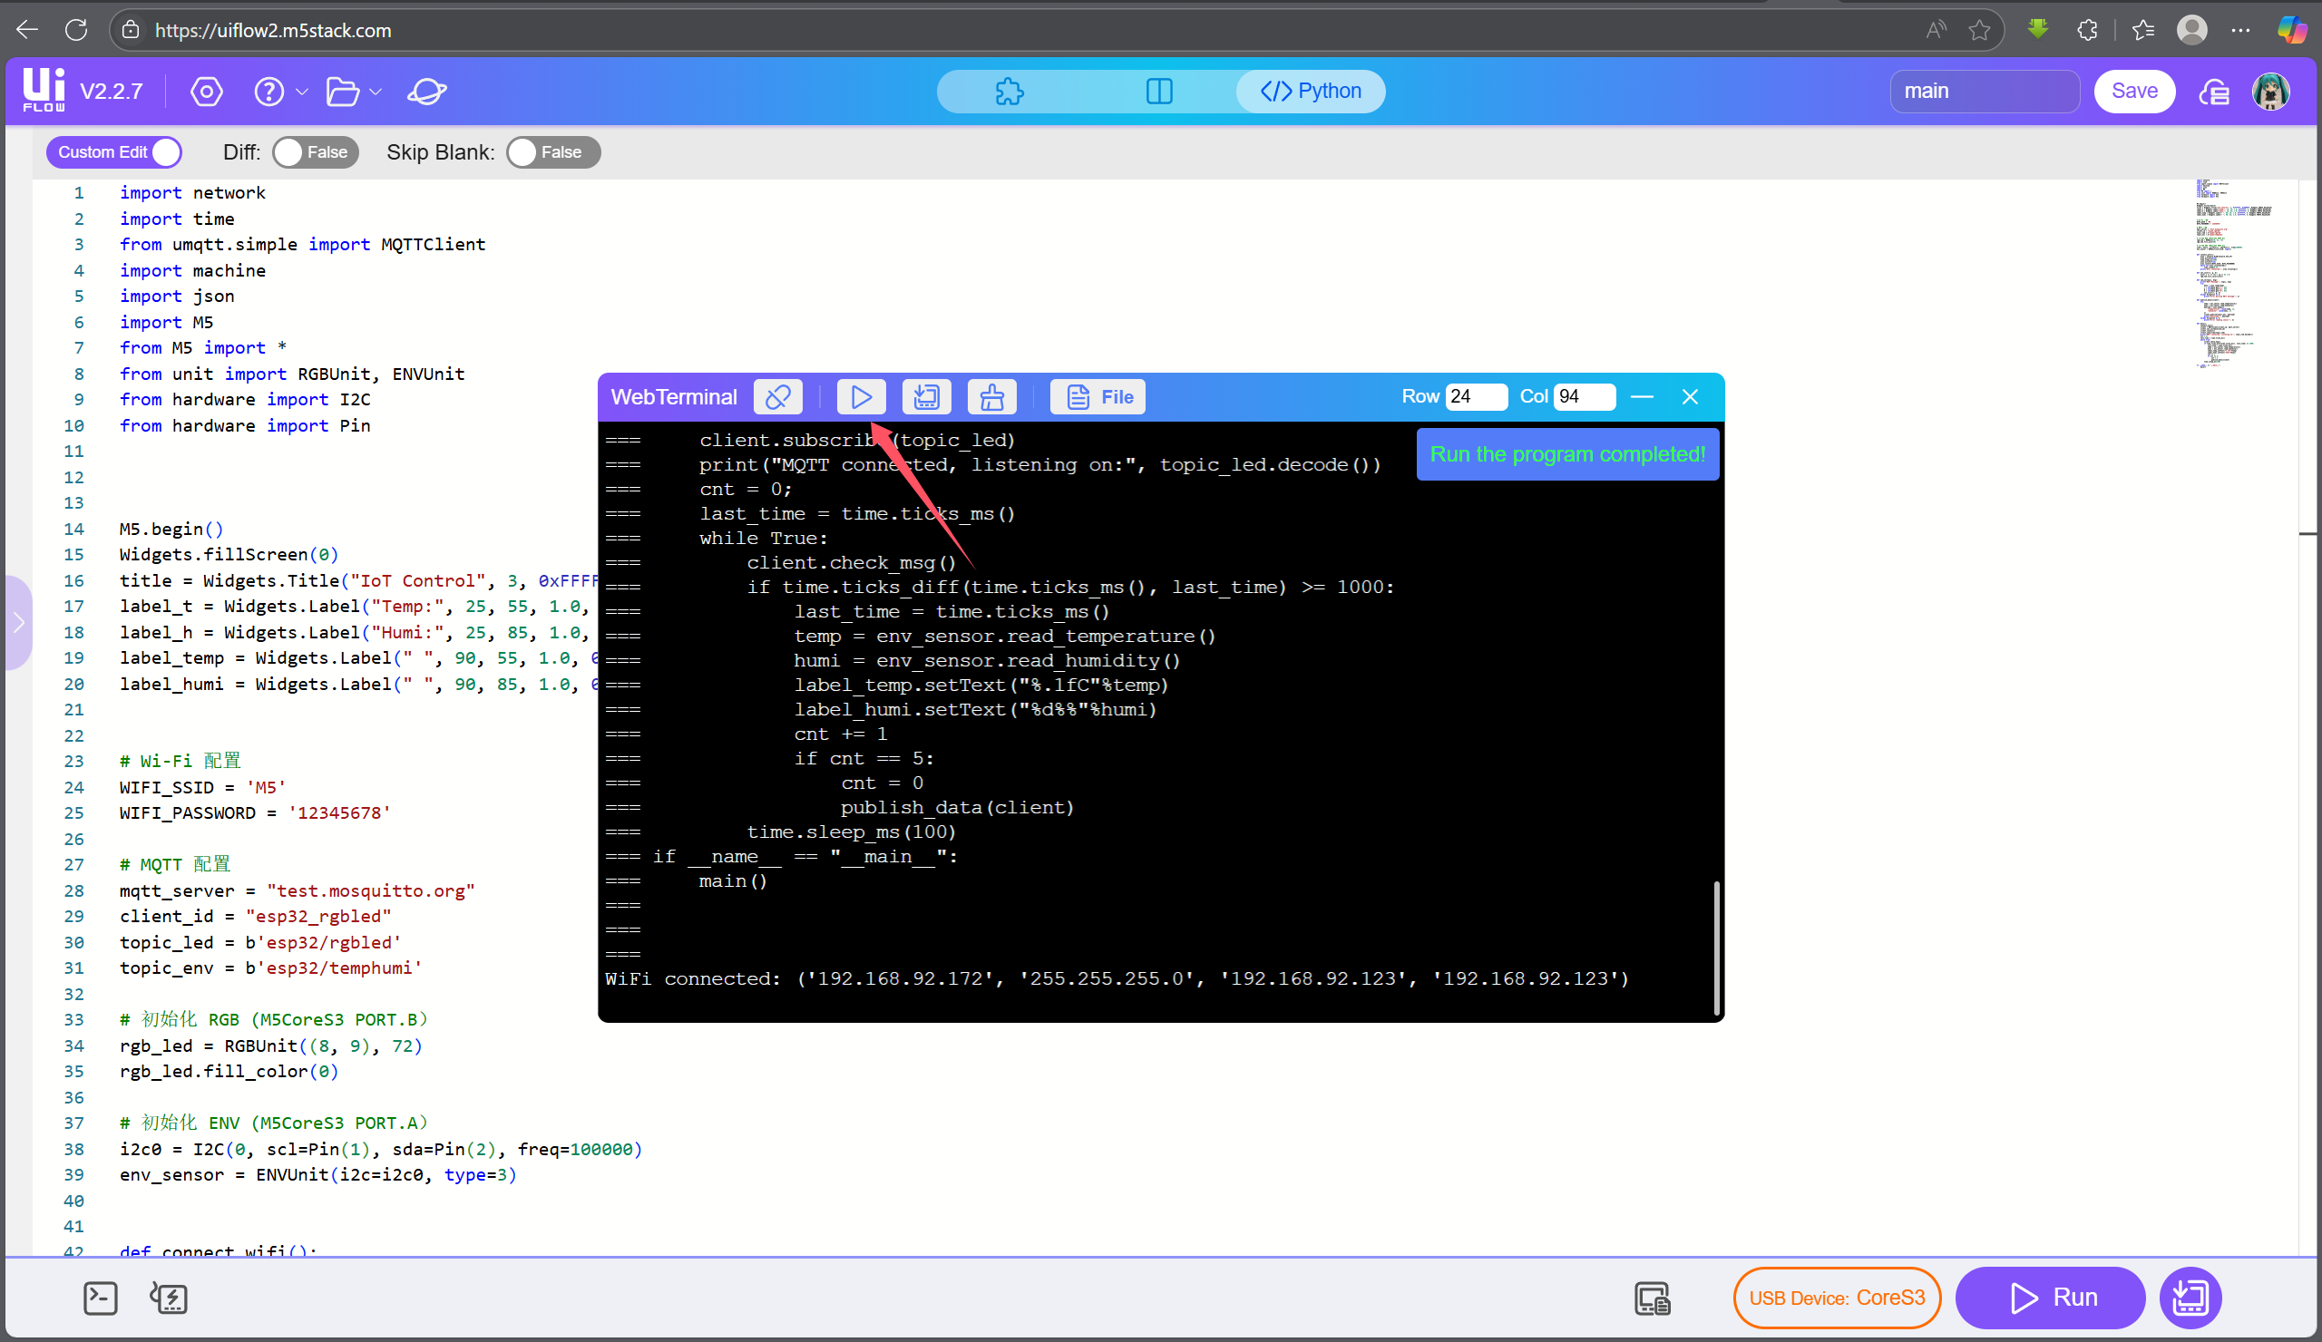This screenshot has height=1342, width=2322.
Task: Toggle the Skip Blank switch
Action: coord(552,152)
